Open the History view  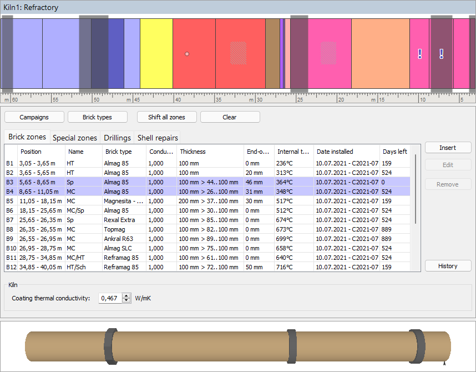coord(448,266)
